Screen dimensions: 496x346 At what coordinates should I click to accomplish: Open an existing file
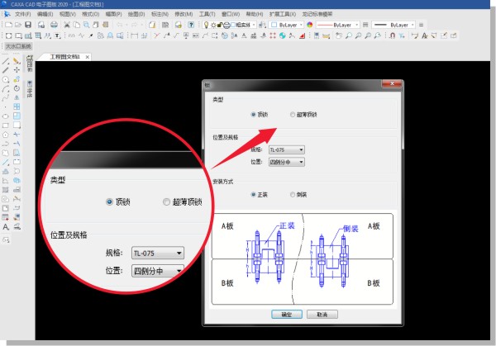tap(18, 25)
